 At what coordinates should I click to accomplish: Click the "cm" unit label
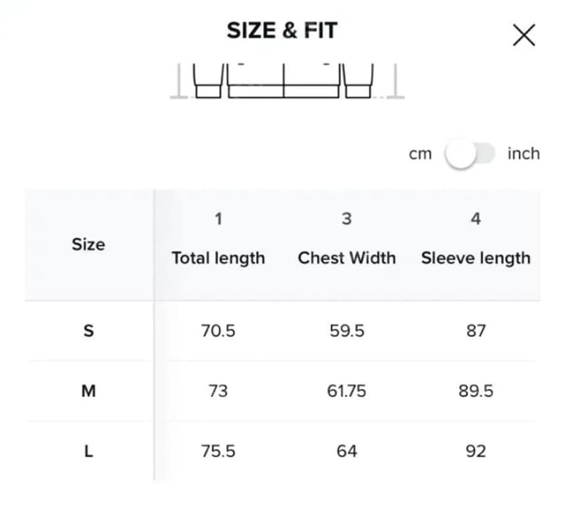point(420,154)
